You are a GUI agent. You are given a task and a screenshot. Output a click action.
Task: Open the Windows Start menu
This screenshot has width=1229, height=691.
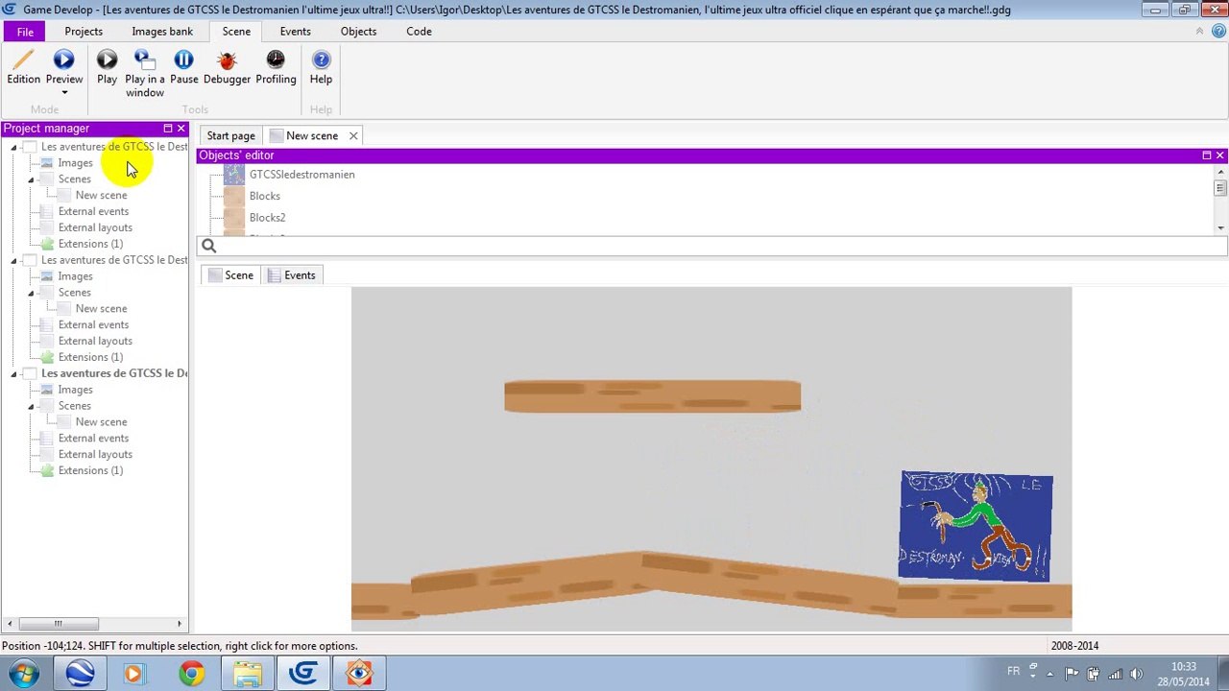click(x=23, y=673)
